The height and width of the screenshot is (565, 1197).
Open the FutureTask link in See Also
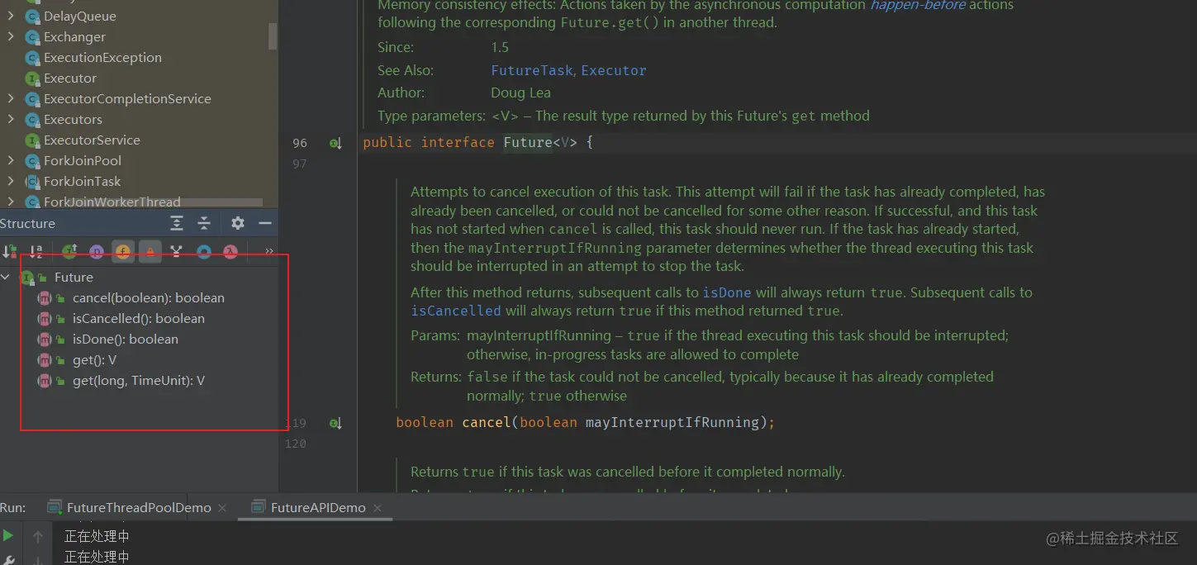coord(532,71)
